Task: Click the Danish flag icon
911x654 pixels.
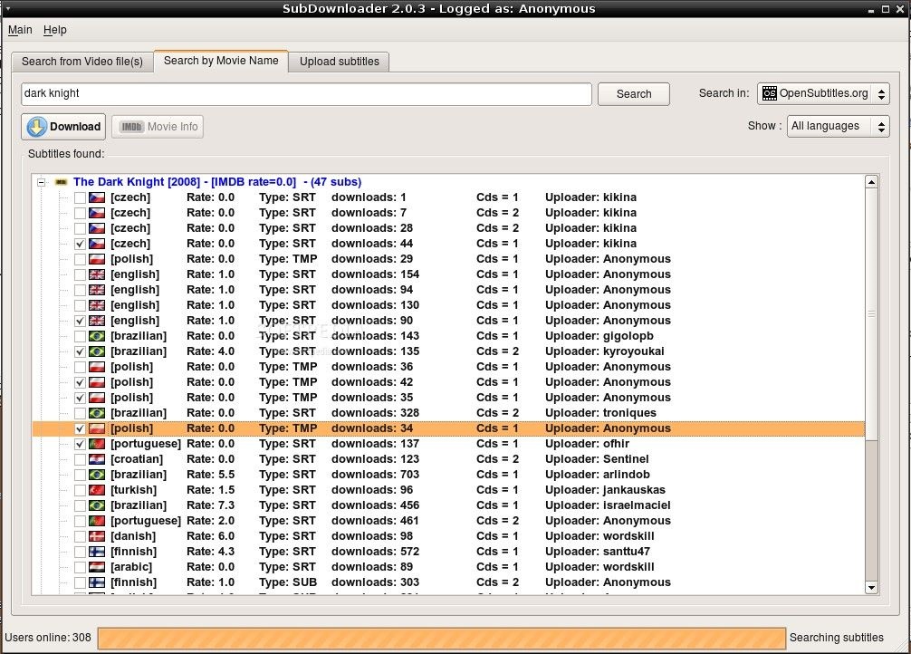Action: [97, 536]
